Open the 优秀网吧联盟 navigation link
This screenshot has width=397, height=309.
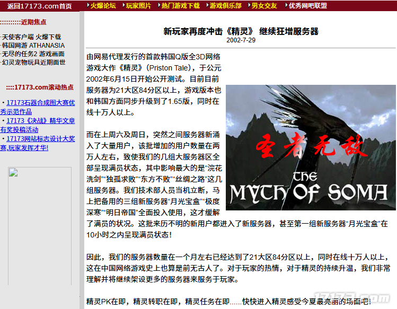tap(308, 6)
